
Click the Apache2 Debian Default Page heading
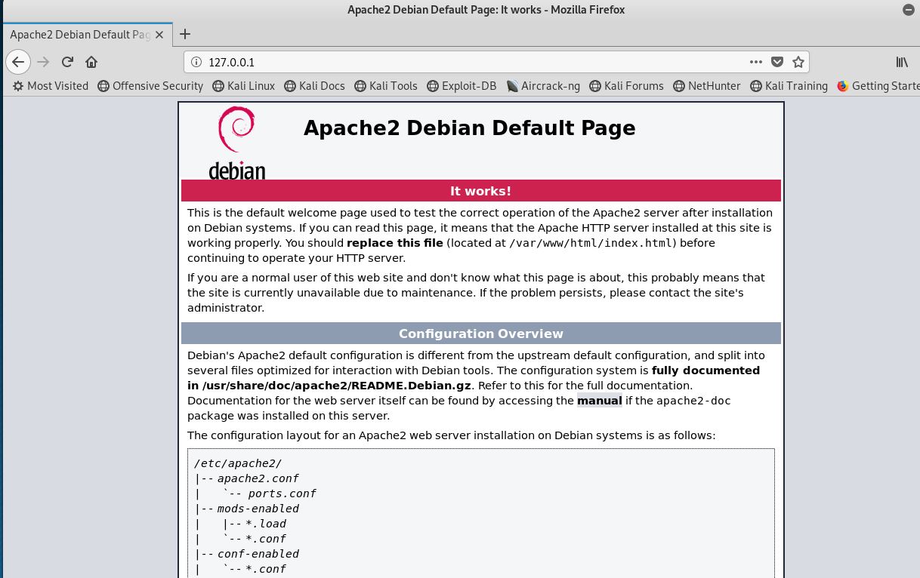(x=469, y=128)
